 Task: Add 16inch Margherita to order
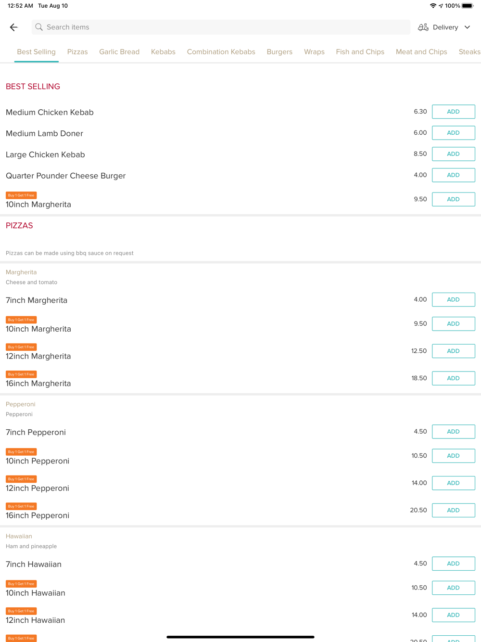pyautogui.click(x=453, y=378)
